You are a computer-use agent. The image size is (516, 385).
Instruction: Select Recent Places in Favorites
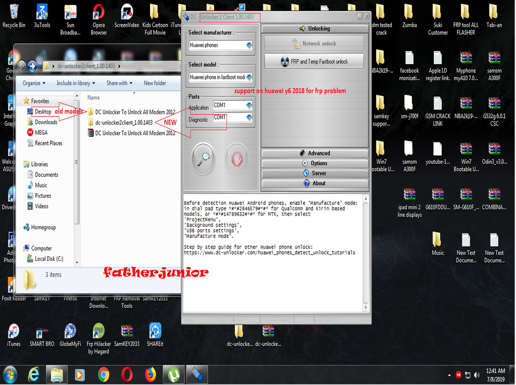tap(45, 143)
